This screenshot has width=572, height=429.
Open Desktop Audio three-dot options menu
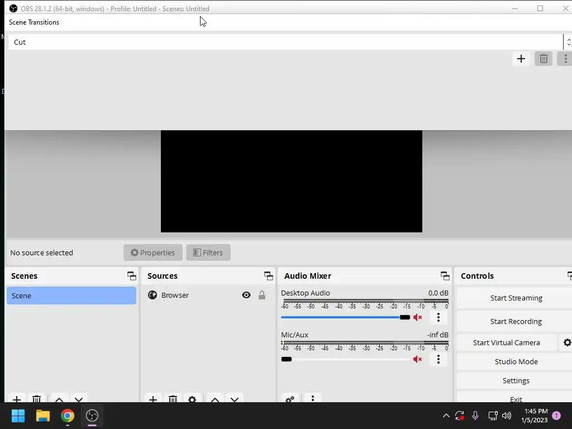438,317
